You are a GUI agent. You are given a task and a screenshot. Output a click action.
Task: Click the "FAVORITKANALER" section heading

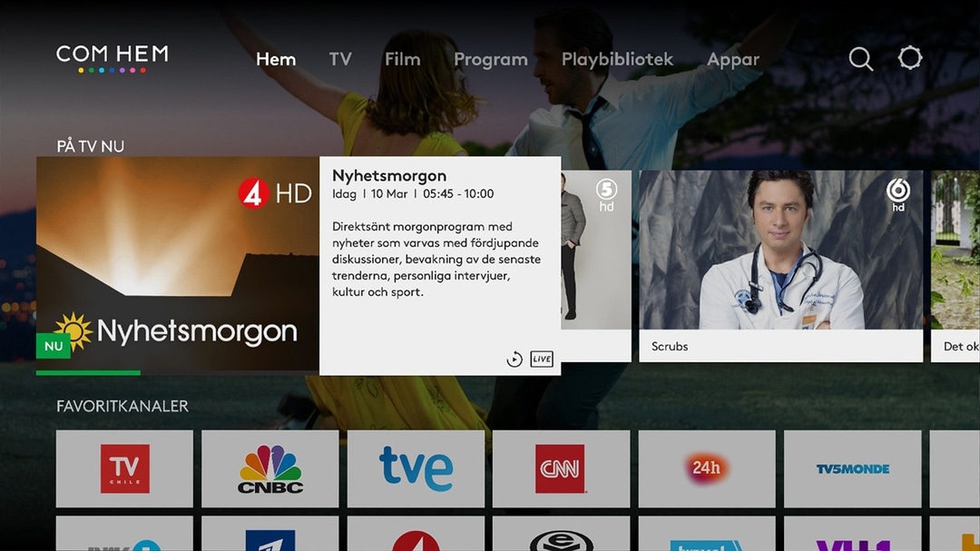[122, 407]
